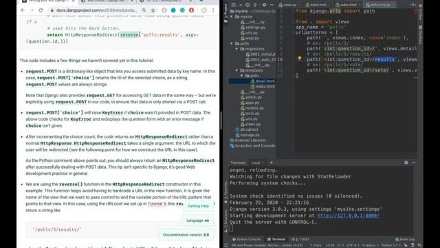Viewport: 440px width, 248px height.
Task: Add a new terminal session with plus
Action: 271,163
